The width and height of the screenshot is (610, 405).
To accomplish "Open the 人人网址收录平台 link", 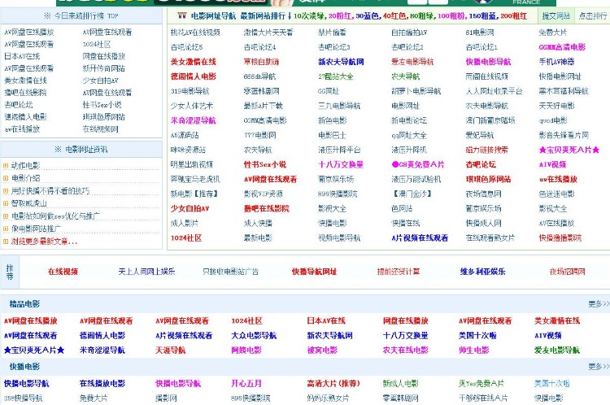I will click(x=494, y=91).
